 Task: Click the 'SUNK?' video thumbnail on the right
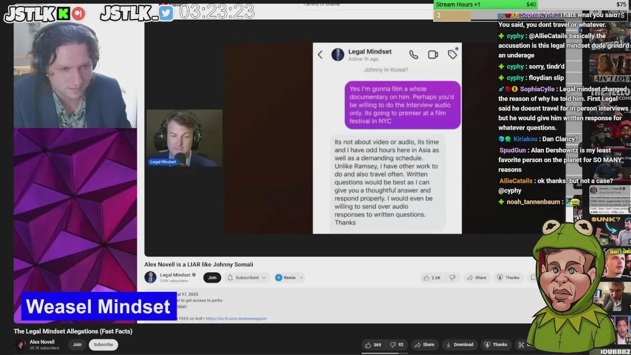pyautogui.click(x=610, y=231)
